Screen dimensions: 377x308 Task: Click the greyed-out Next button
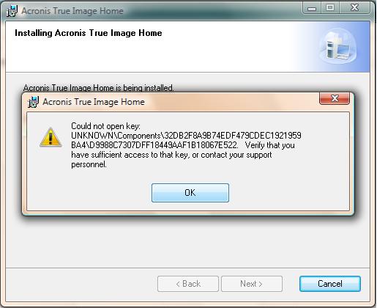pos(252,284)
